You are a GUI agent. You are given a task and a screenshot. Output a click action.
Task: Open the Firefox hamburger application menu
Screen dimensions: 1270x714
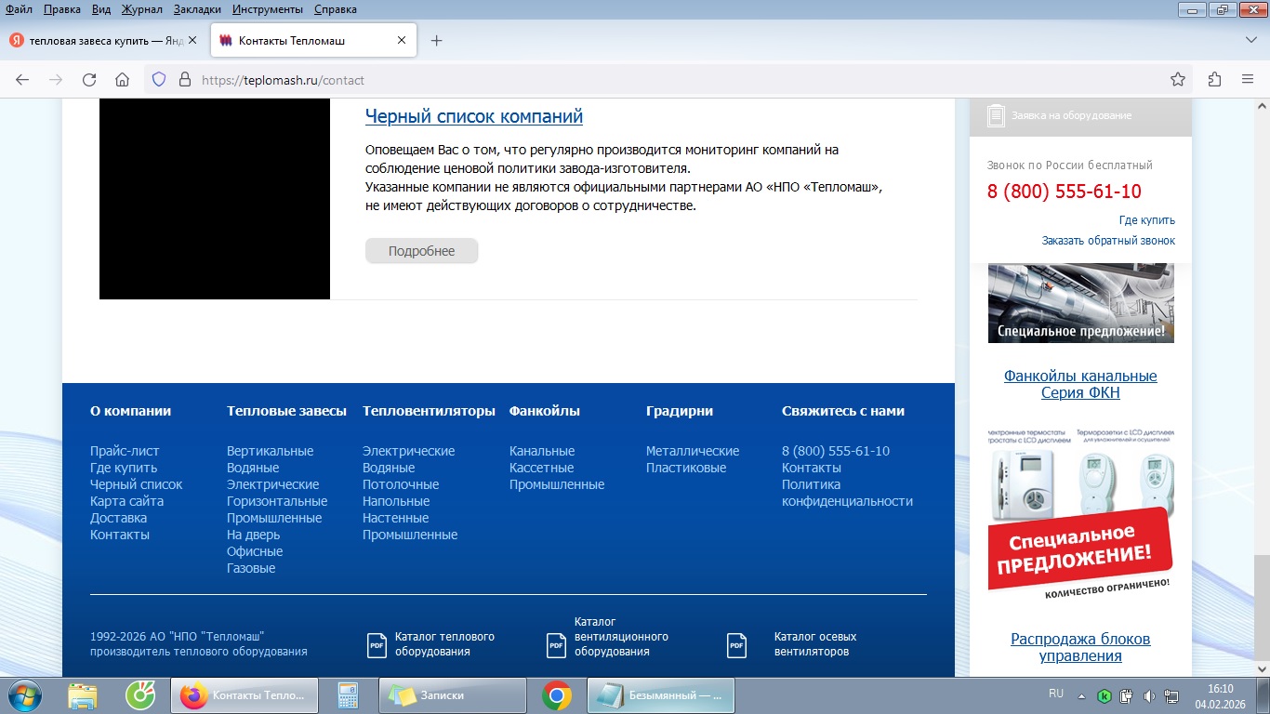pos(1247,80)
